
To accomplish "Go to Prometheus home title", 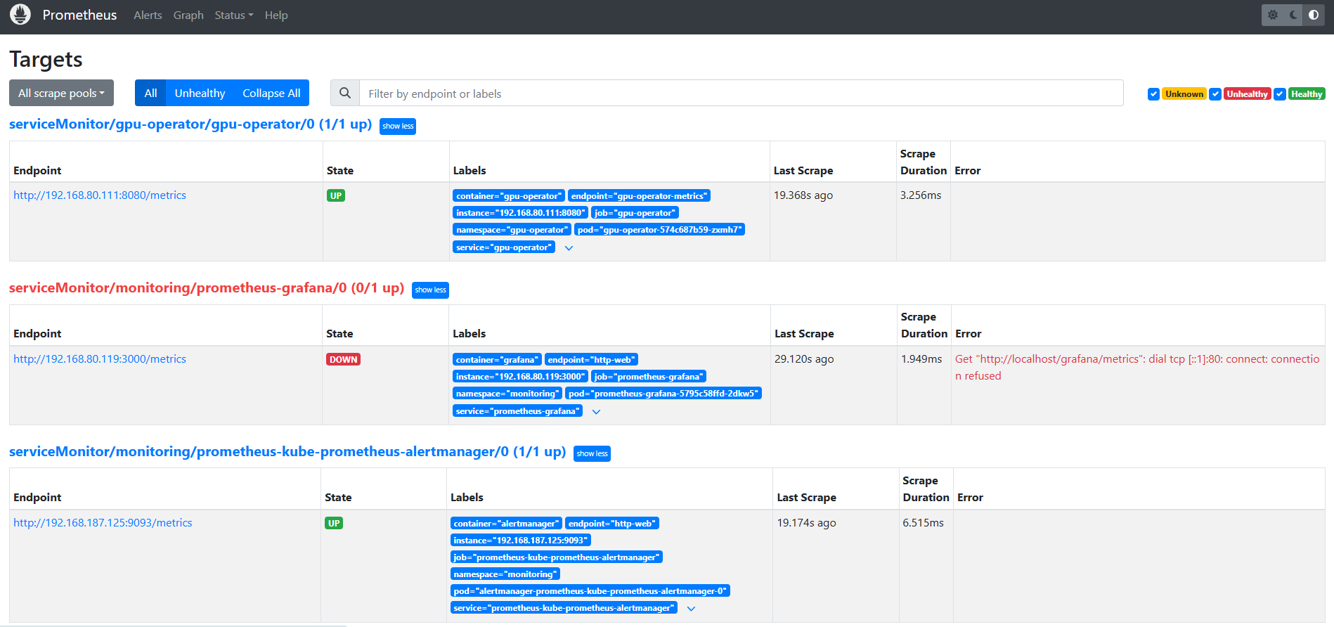I will pyautogui.click(x=79, y=15).
